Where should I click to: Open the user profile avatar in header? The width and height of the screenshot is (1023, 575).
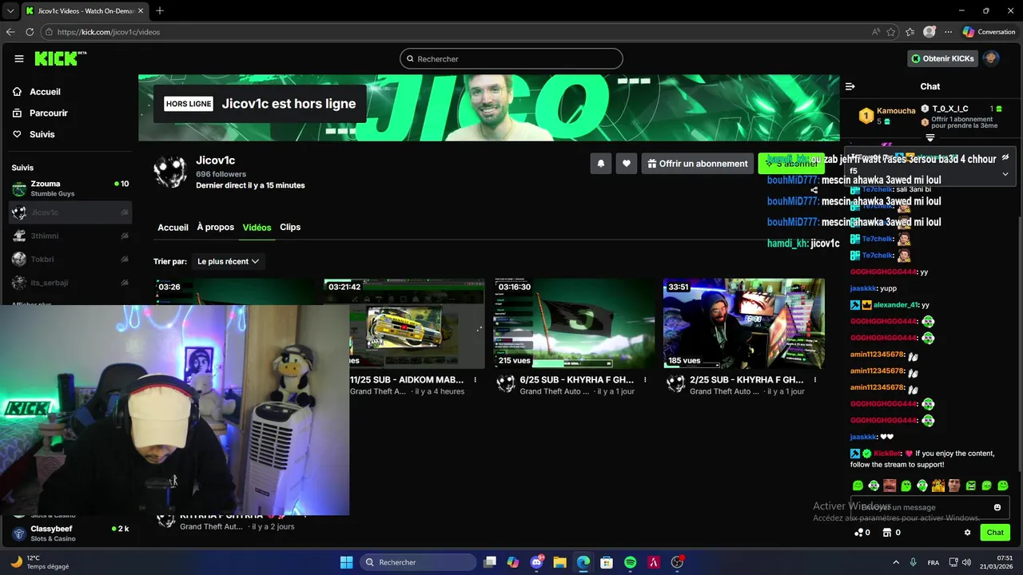coord(991,58)
